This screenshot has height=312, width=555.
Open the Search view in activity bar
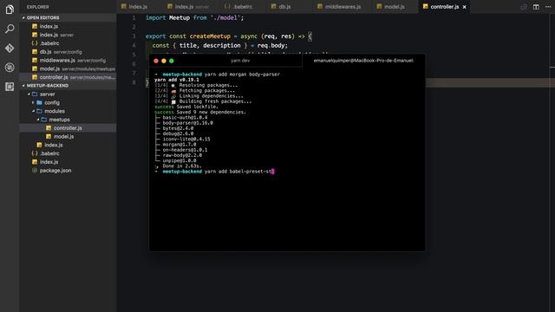pos(10,29)
